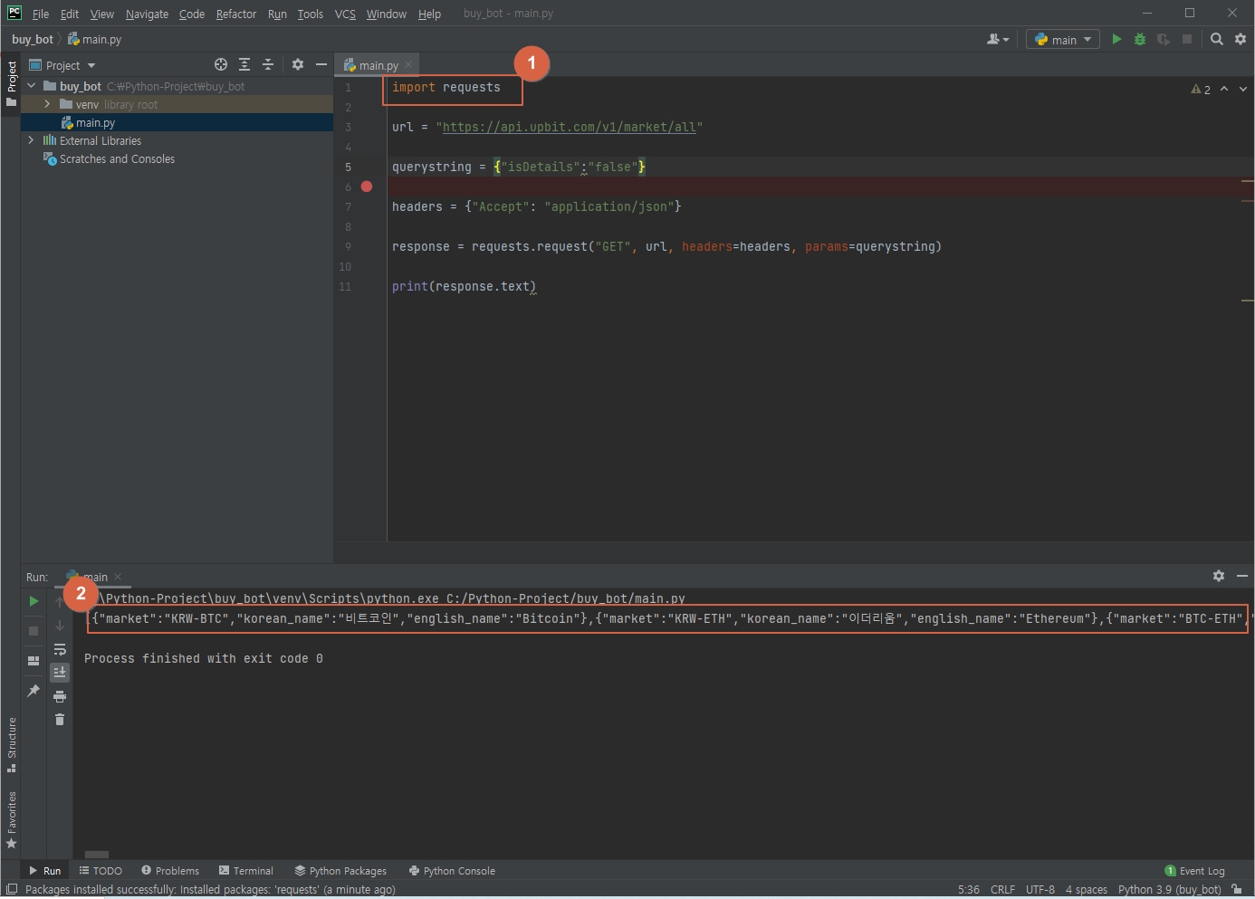Expand External Libraries node

point(32,140)
